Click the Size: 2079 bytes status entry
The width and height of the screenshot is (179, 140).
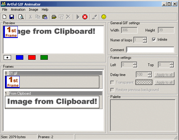[19, 137]
